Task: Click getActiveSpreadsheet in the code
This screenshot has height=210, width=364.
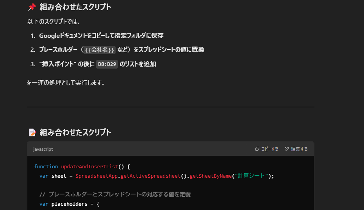Action: [x=150, y=176]
